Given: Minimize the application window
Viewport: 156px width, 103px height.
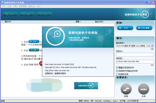Looking at the screenshot, I should coord(146,3).
